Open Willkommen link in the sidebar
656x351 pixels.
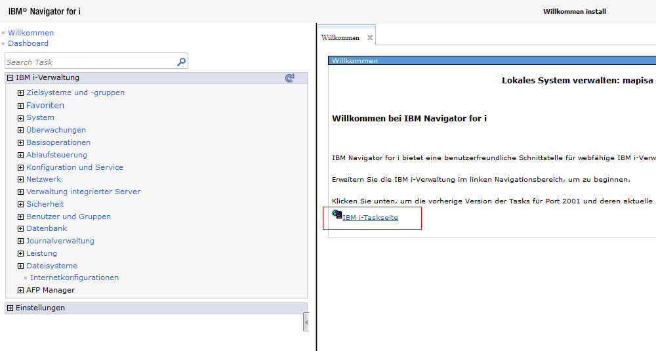coord(31,33)
